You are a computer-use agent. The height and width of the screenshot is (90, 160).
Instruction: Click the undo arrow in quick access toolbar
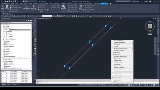click(x=17, y=1)
